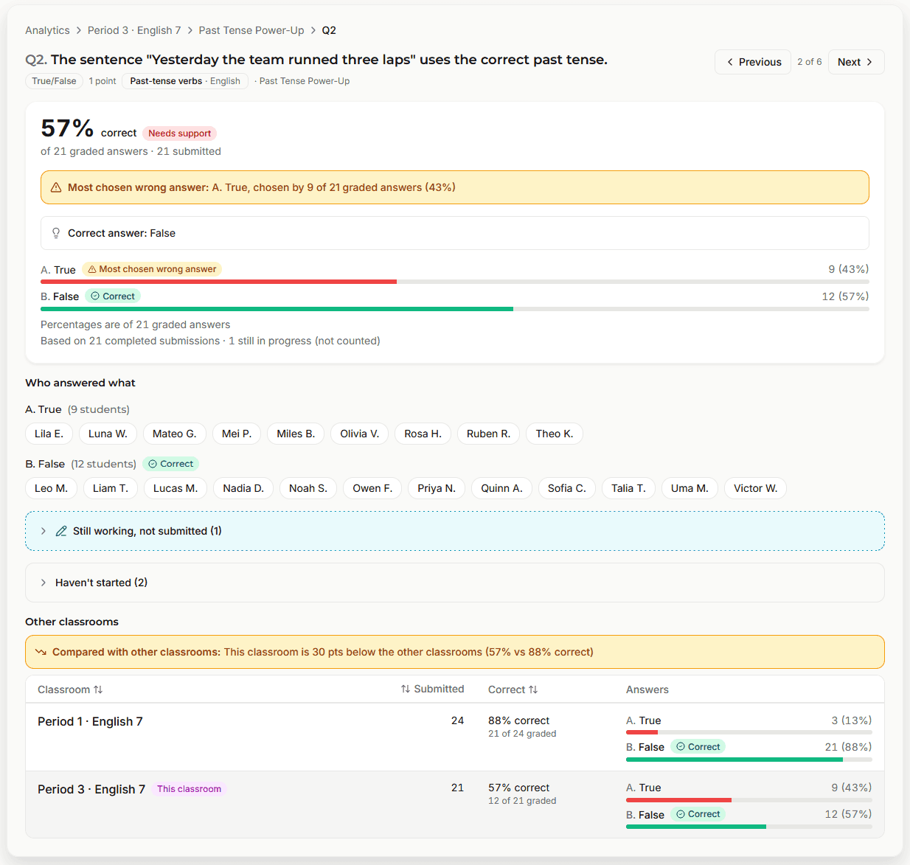The image size is (910, 865).
Task: Sort table by Classroom column
Action: 70,689
